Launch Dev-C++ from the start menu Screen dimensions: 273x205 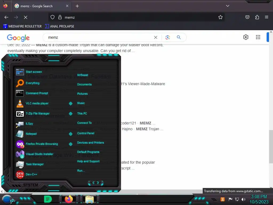tap(26, 174)
